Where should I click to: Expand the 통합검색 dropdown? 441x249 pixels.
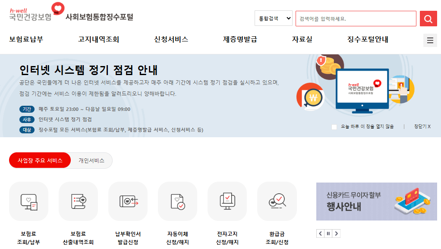tap(274, 18)
